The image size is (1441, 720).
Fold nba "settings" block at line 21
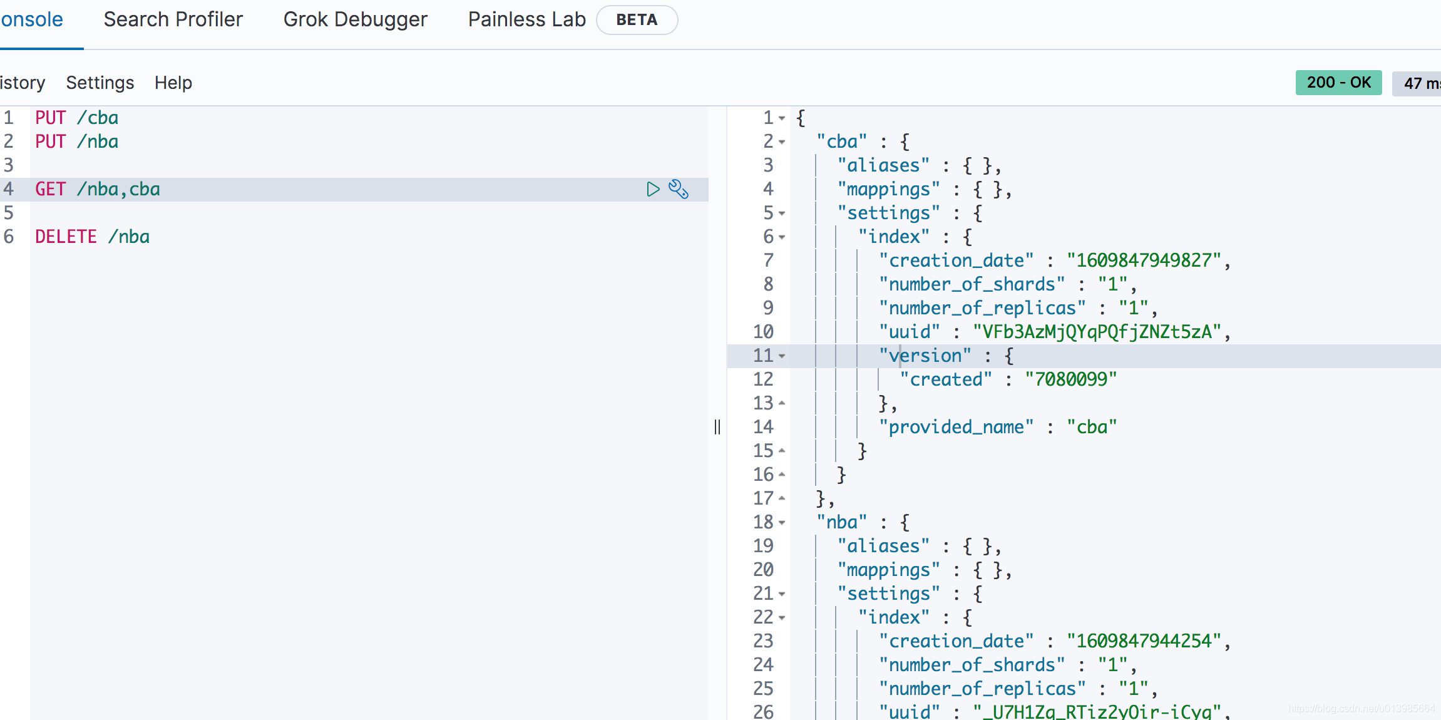click(x=782, y=594)
